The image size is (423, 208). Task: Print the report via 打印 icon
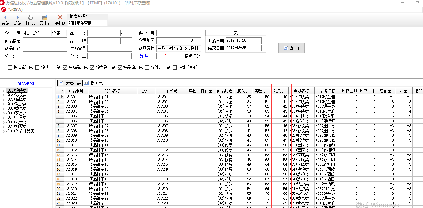click(31, 17)
